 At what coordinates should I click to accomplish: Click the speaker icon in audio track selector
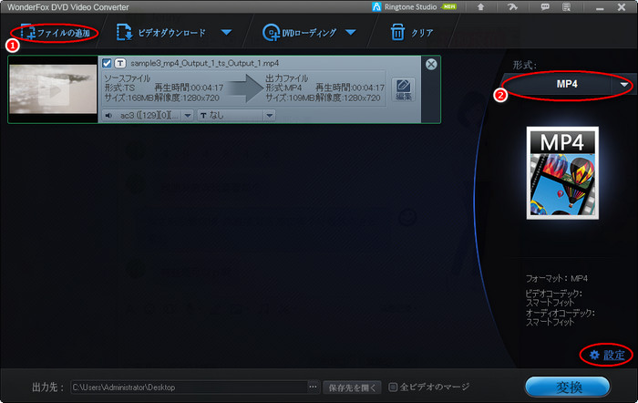(108, 116)
